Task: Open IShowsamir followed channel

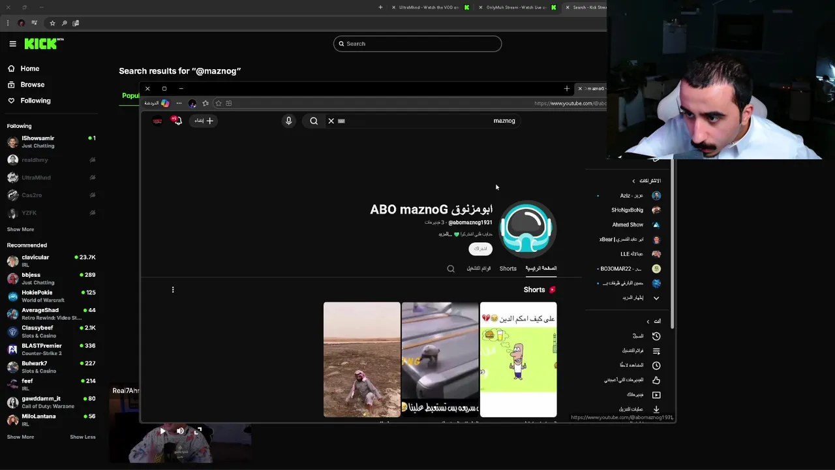Action: pyautogui.click(x=51, y=142)
